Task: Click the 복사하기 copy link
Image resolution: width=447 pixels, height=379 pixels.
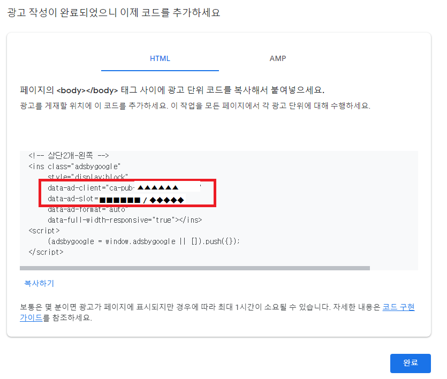Action: pyautogui.click(x=39, y=283)
